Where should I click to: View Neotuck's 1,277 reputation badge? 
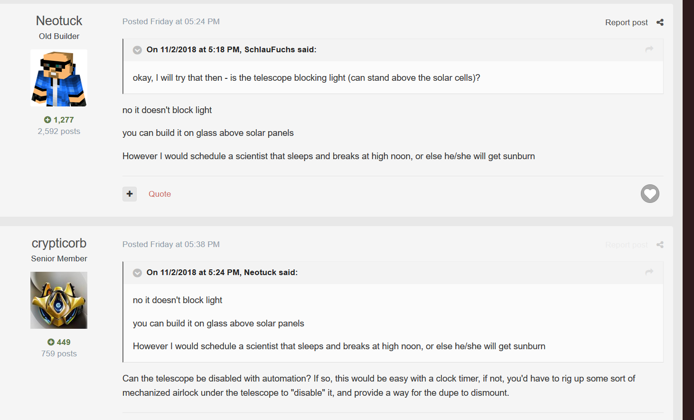tap(59, 120)
